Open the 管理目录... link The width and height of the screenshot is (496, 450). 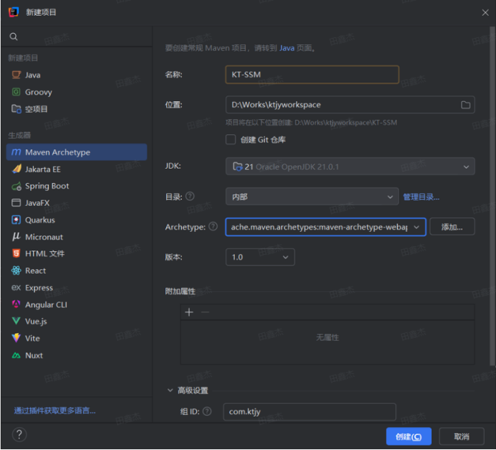[x=421, y=197]
